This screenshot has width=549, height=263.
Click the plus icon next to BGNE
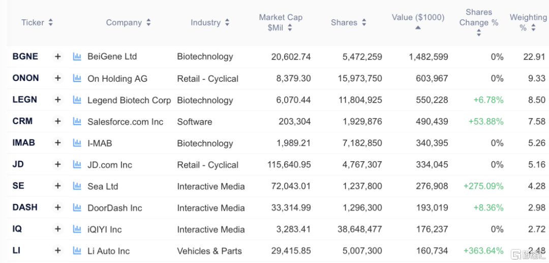click(x=58, y=56)
